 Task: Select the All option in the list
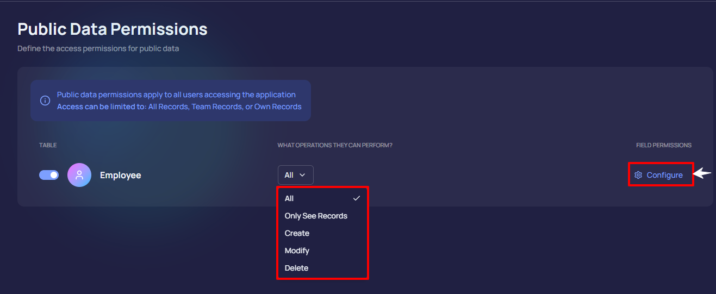pos(289,198)
